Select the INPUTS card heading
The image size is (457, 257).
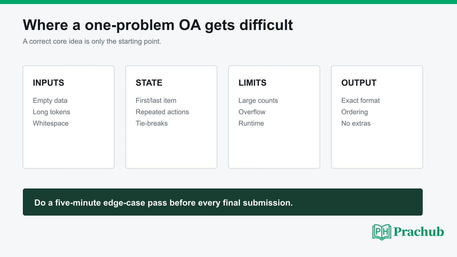(x=49, y=83)
